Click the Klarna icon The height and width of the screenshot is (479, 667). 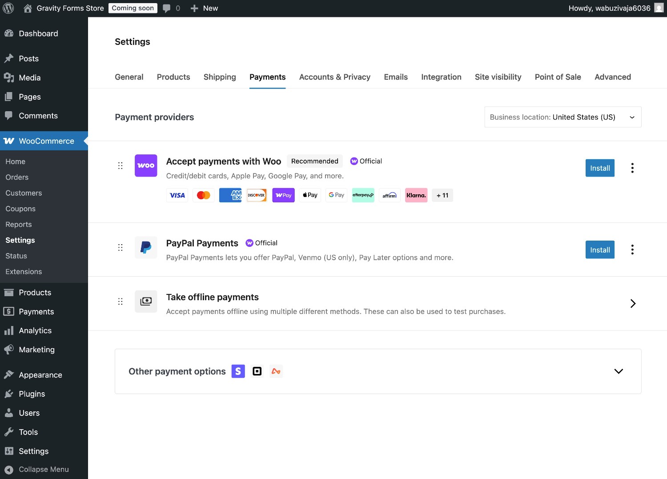[x=416, y=195]
